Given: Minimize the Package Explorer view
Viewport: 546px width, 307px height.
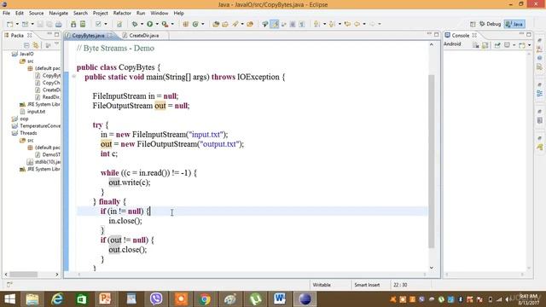Looking at the screenshot, I should click(49, 34).
